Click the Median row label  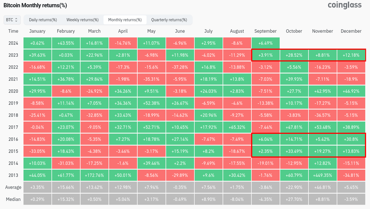pos(13,199)
